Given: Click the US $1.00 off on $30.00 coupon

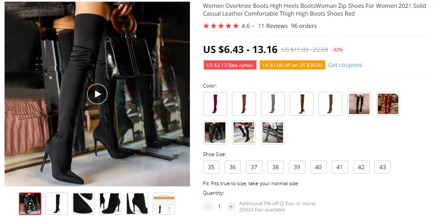Looking at the screenshot, I should coord(293,65).
